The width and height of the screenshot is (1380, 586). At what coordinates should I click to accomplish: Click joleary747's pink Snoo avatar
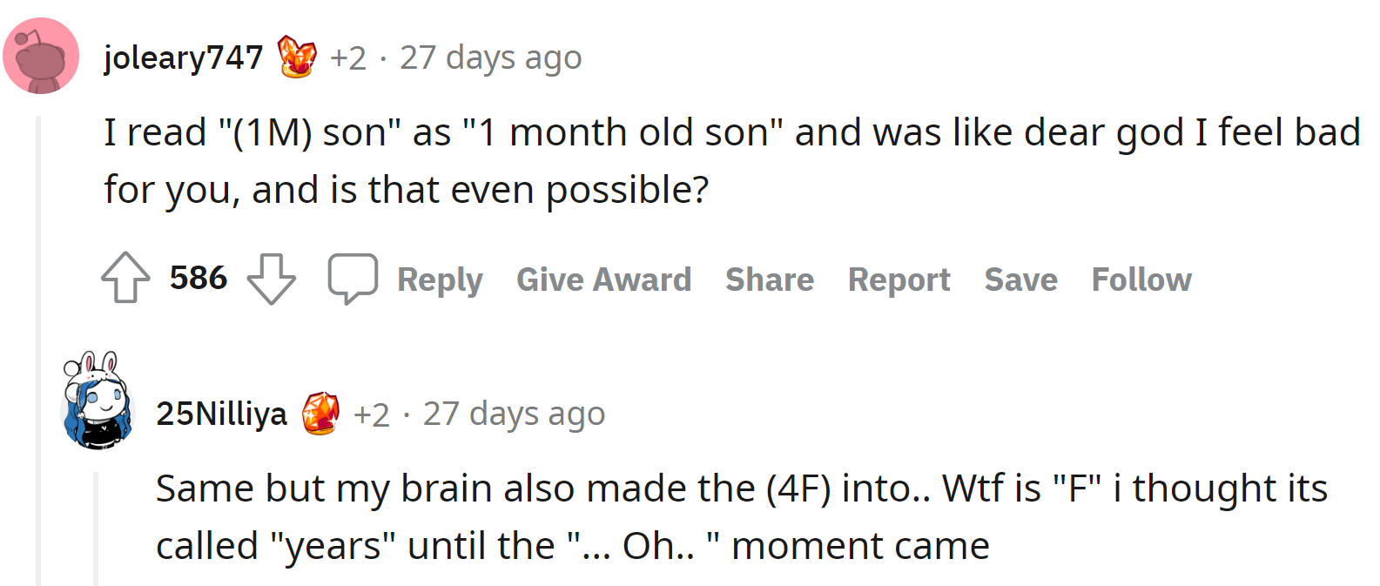tap(41, 54)
